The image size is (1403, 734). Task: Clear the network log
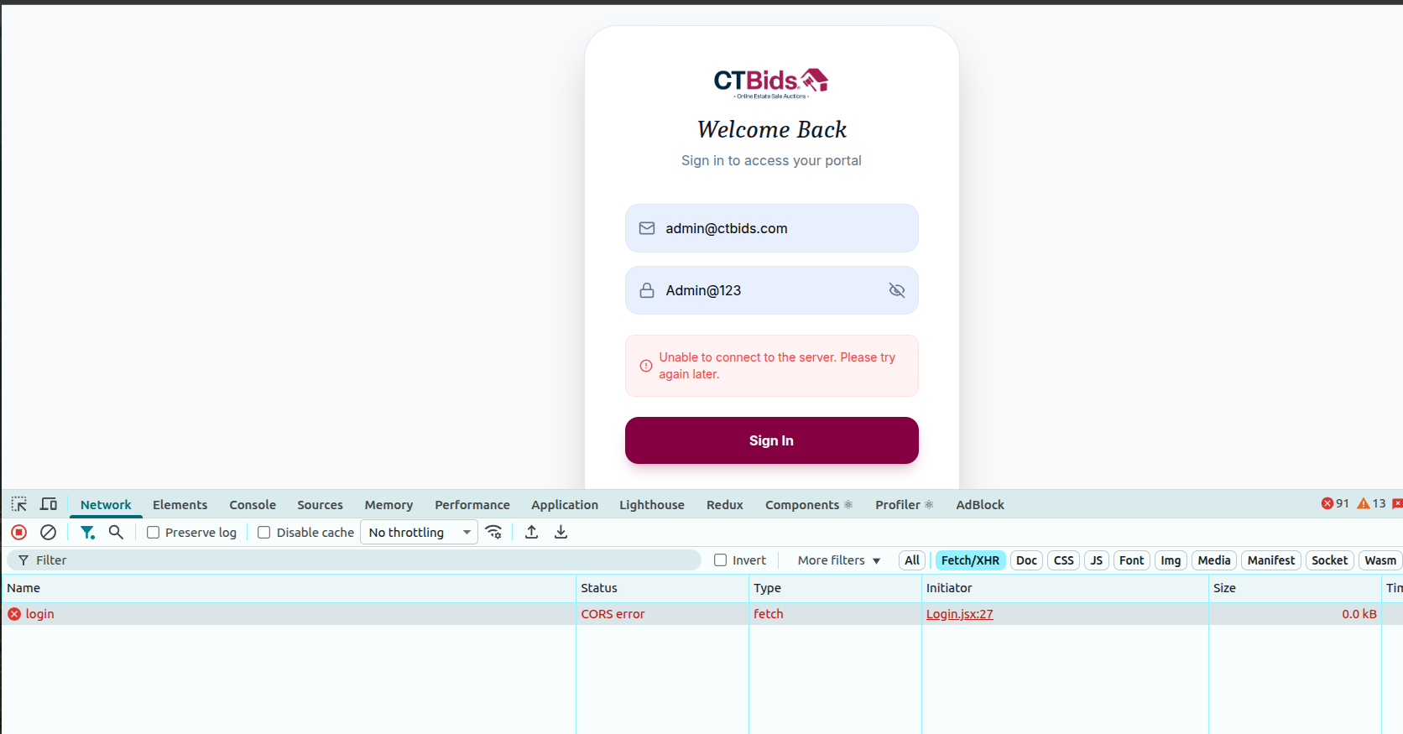point(49,532)
